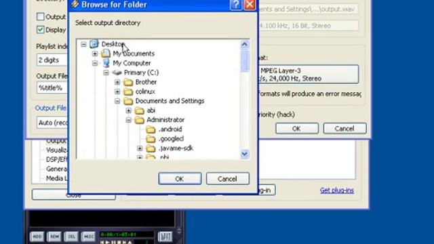Select Documents and Settings label

170,101
